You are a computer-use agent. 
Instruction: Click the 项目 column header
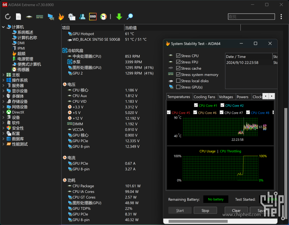tap(93, 28)
